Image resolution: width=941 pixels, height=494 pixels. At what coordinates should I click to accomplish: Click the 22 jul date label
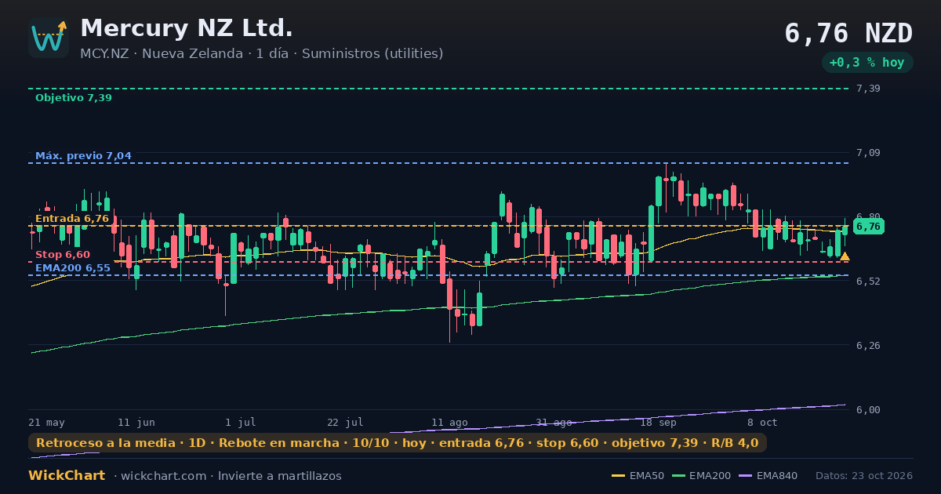point(345,423)
